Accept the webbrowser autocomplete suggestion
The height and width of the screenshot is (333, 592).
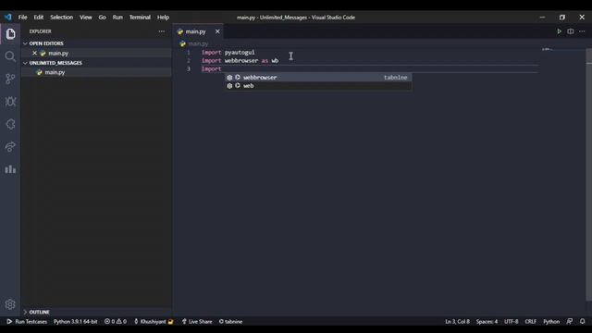318,77
